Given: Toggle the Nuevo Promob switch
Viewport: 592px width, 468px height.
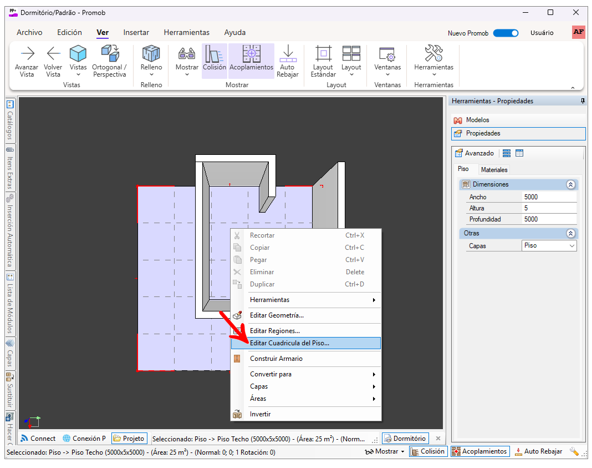Looking at the screenshot, I should (x=506, y=33).
